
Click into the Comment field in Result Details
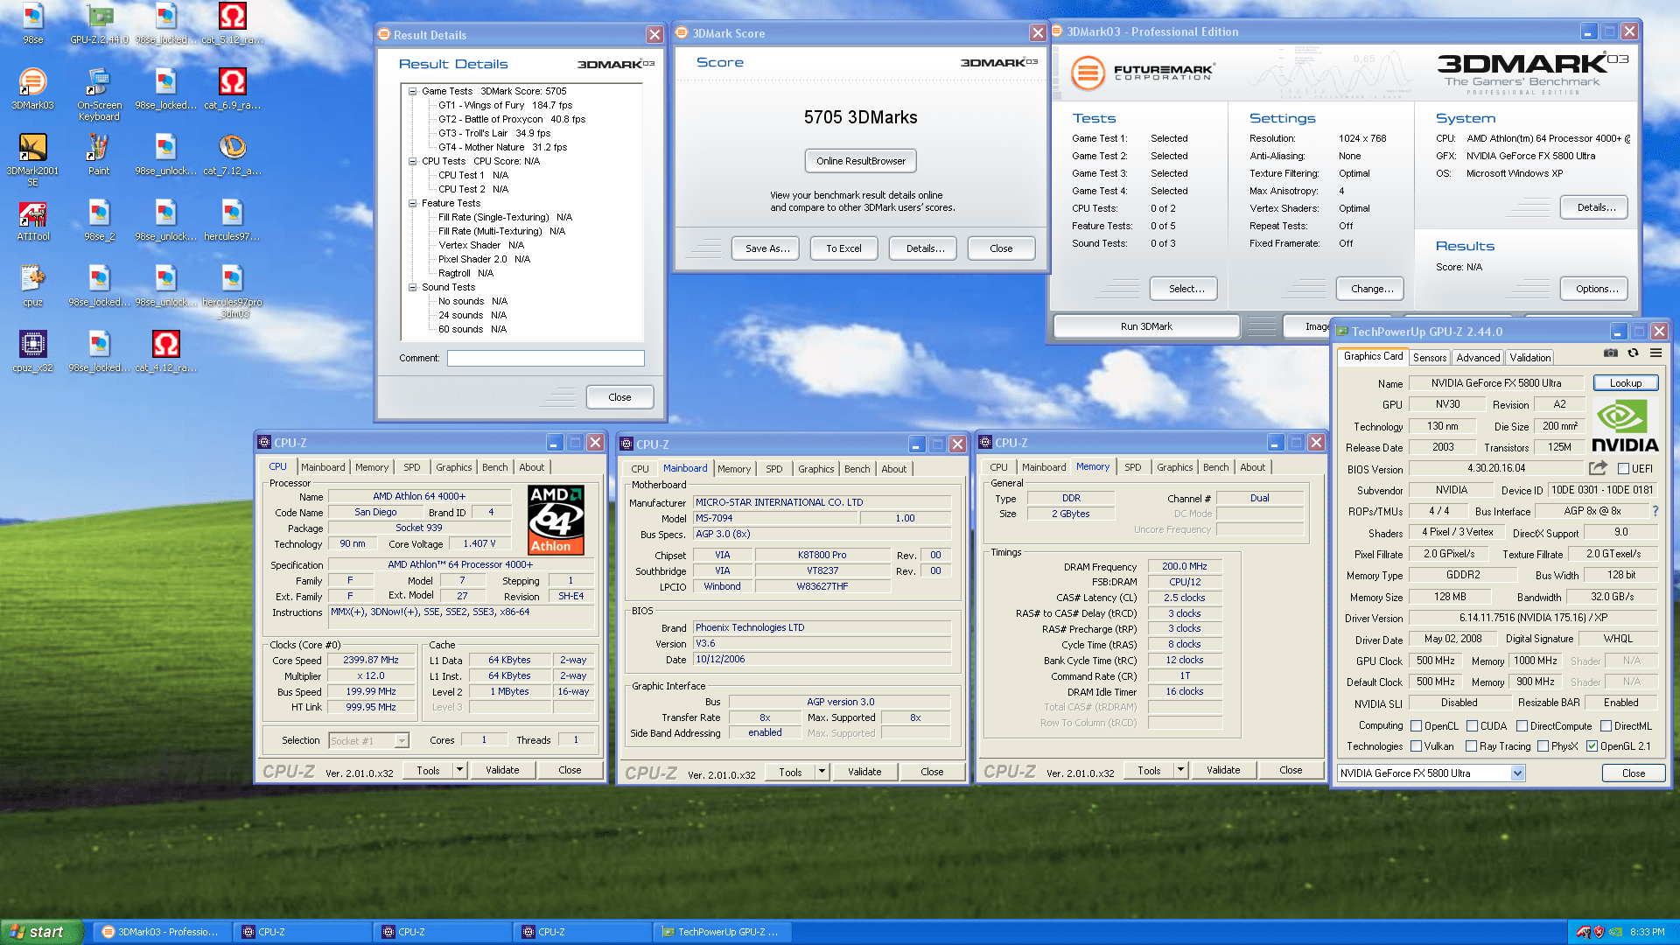pos(545,358)
